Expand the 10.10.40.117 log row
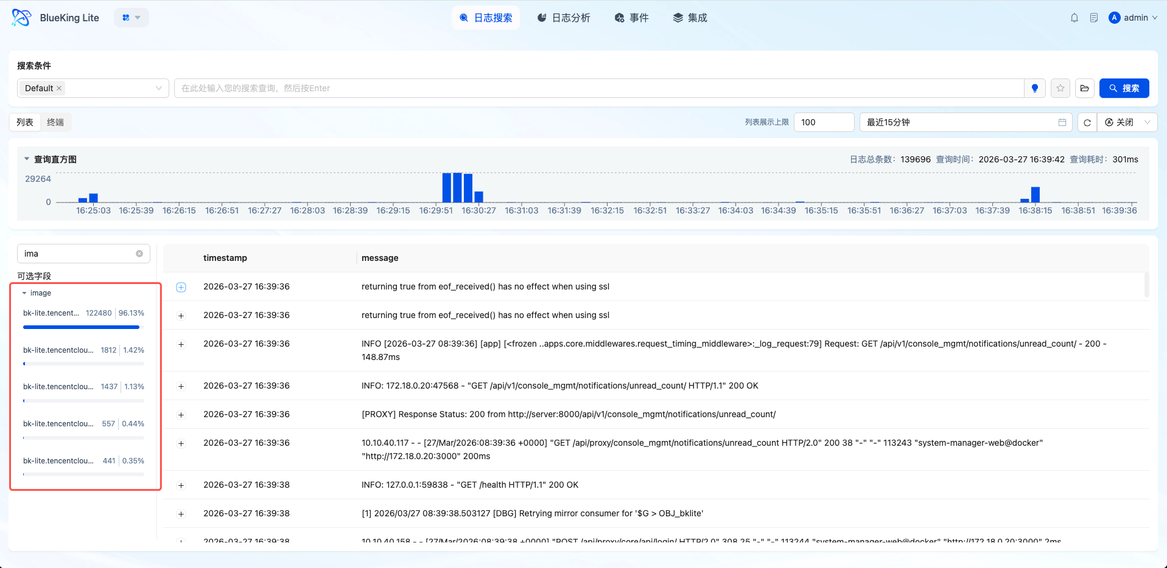 [x=181, y=443]
